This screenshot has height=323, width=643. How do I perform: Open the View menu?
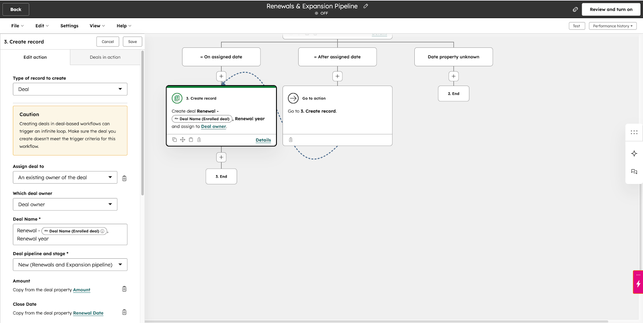(x=97, y=26)
